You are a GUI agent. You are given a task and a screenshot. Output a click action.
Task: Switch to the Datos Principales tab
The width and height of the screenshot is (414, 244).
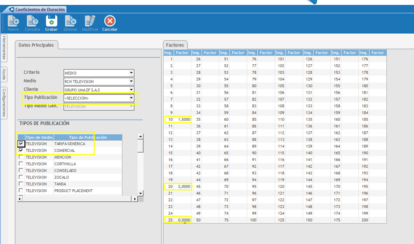tap(36, 45)
